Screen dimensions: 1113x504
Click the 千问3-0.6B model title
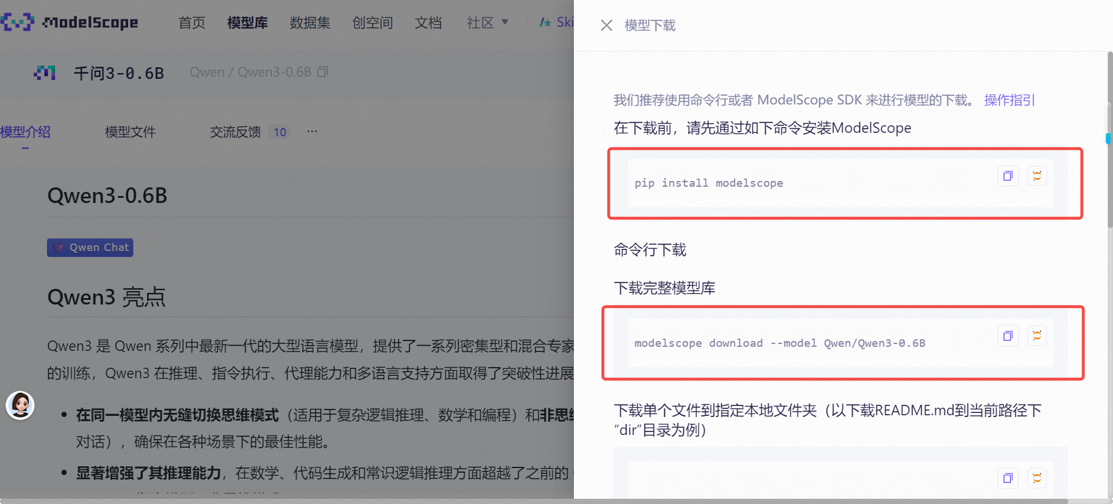coord(119,73)
